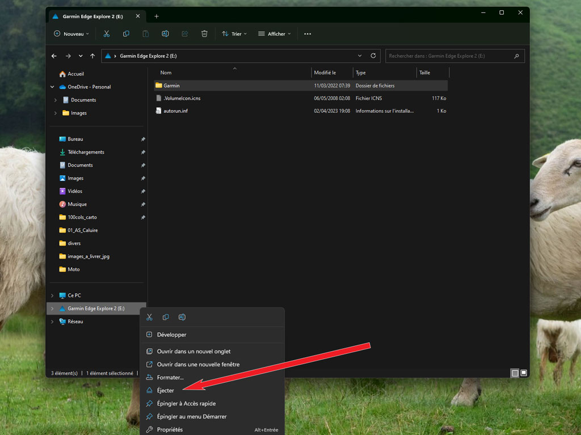Click the copy icon in context menu
Image resolution: width=581 pixels, height=435 pixels.
click(x=166, y=317)
